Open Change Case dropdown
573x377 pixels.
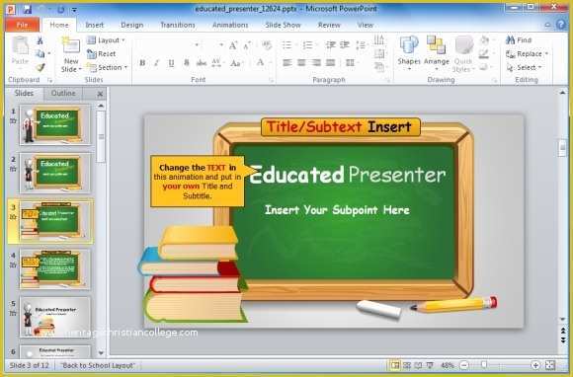click(236, 63)
